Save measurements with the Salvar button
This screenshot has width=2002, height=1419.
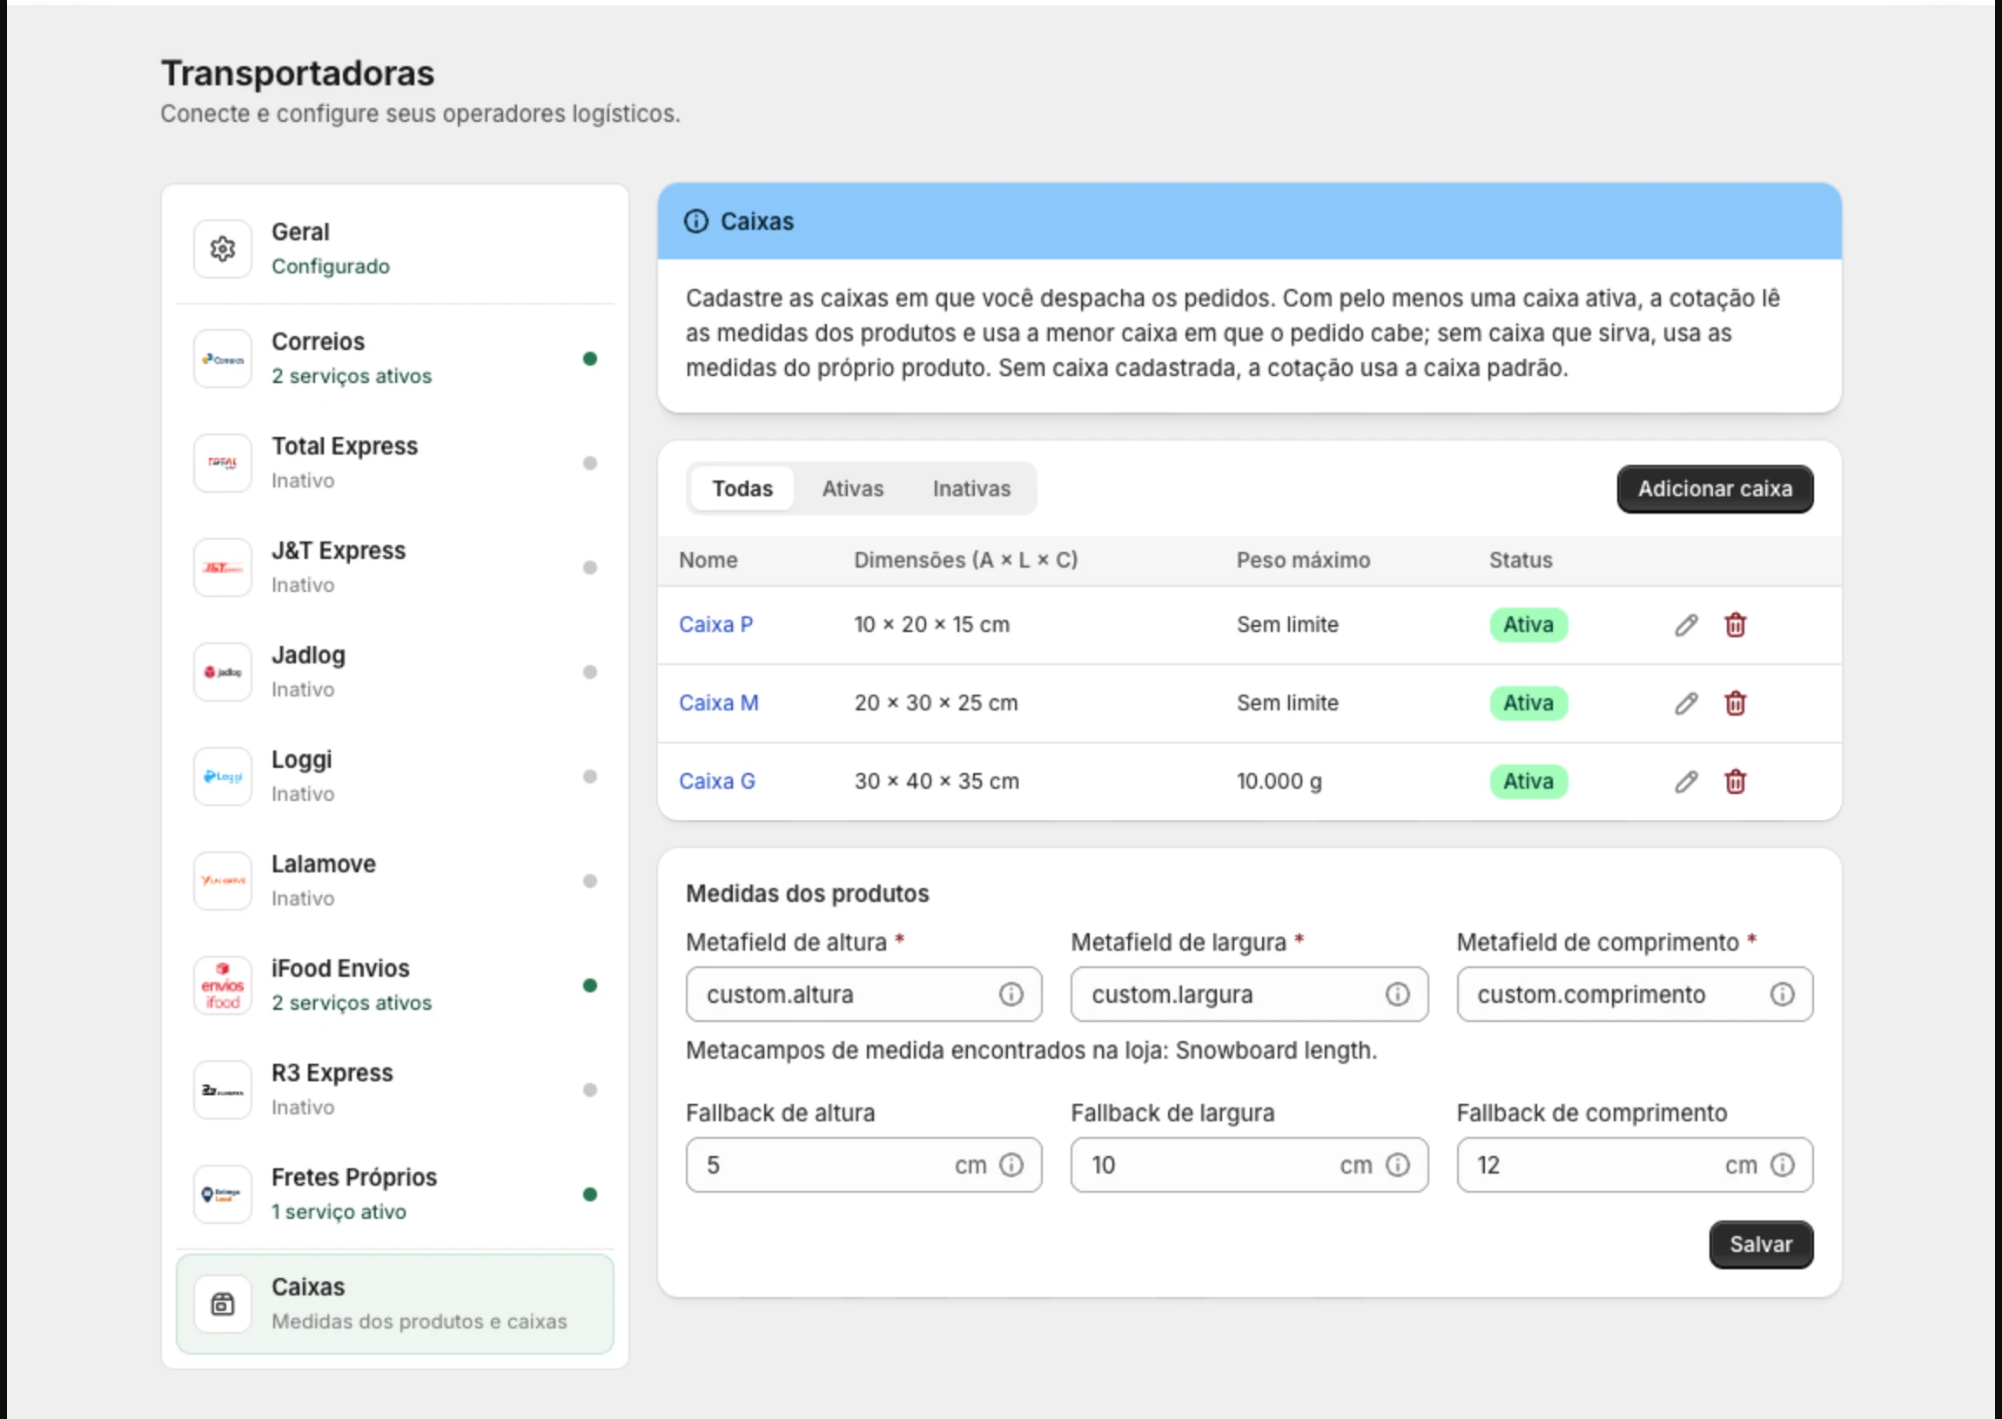coord(1761,1244)
